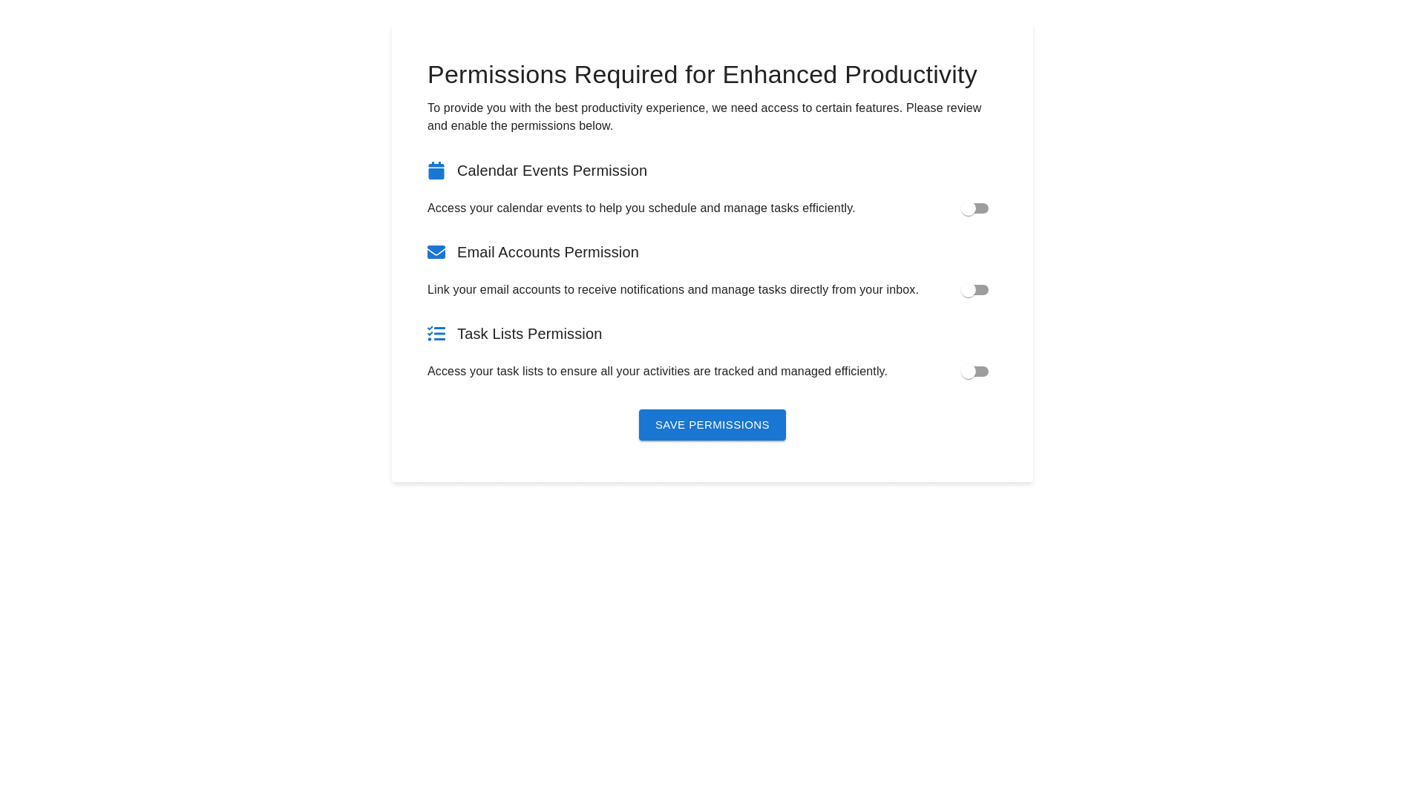Toggle the Task Lists permission switch

[974, 372]
